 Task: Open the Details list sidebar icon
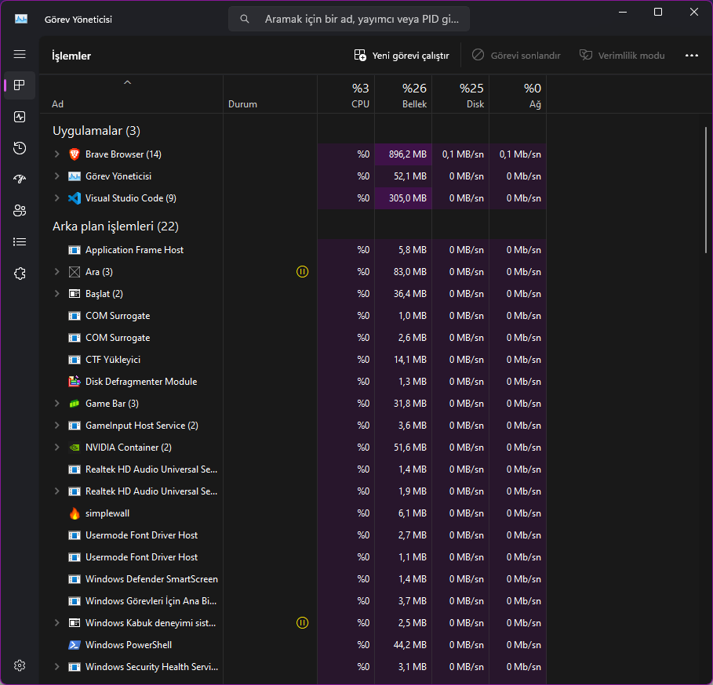click(x=20, y=241)
